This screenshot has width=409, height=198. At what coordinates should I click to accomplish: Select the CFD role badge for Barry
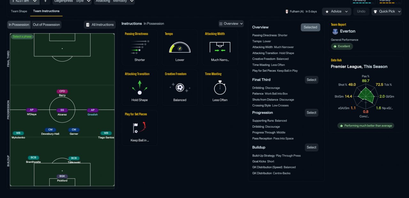62,91
